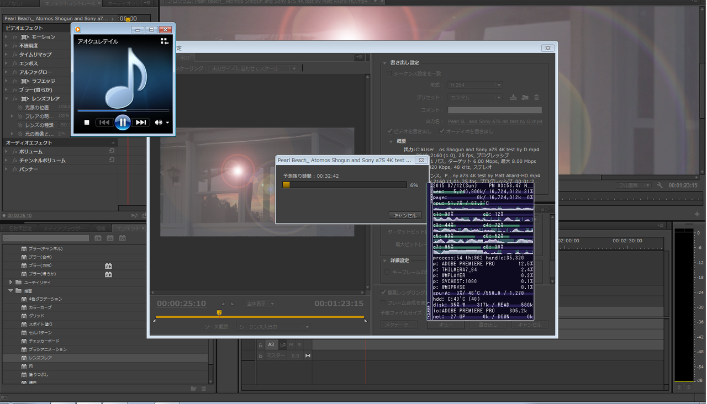
Task: Click the import preset icon
Action: 525,98
